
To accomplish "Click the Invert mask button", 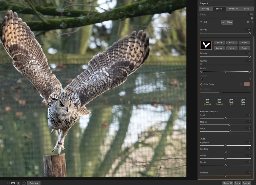I will point(219,42).
